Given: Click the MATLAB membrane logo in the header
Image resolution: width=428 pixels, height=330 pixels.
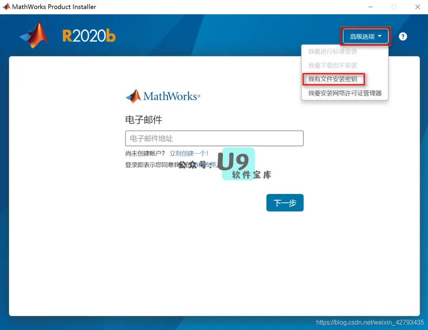Looking at the screenshot, I should tap(35, 35).
